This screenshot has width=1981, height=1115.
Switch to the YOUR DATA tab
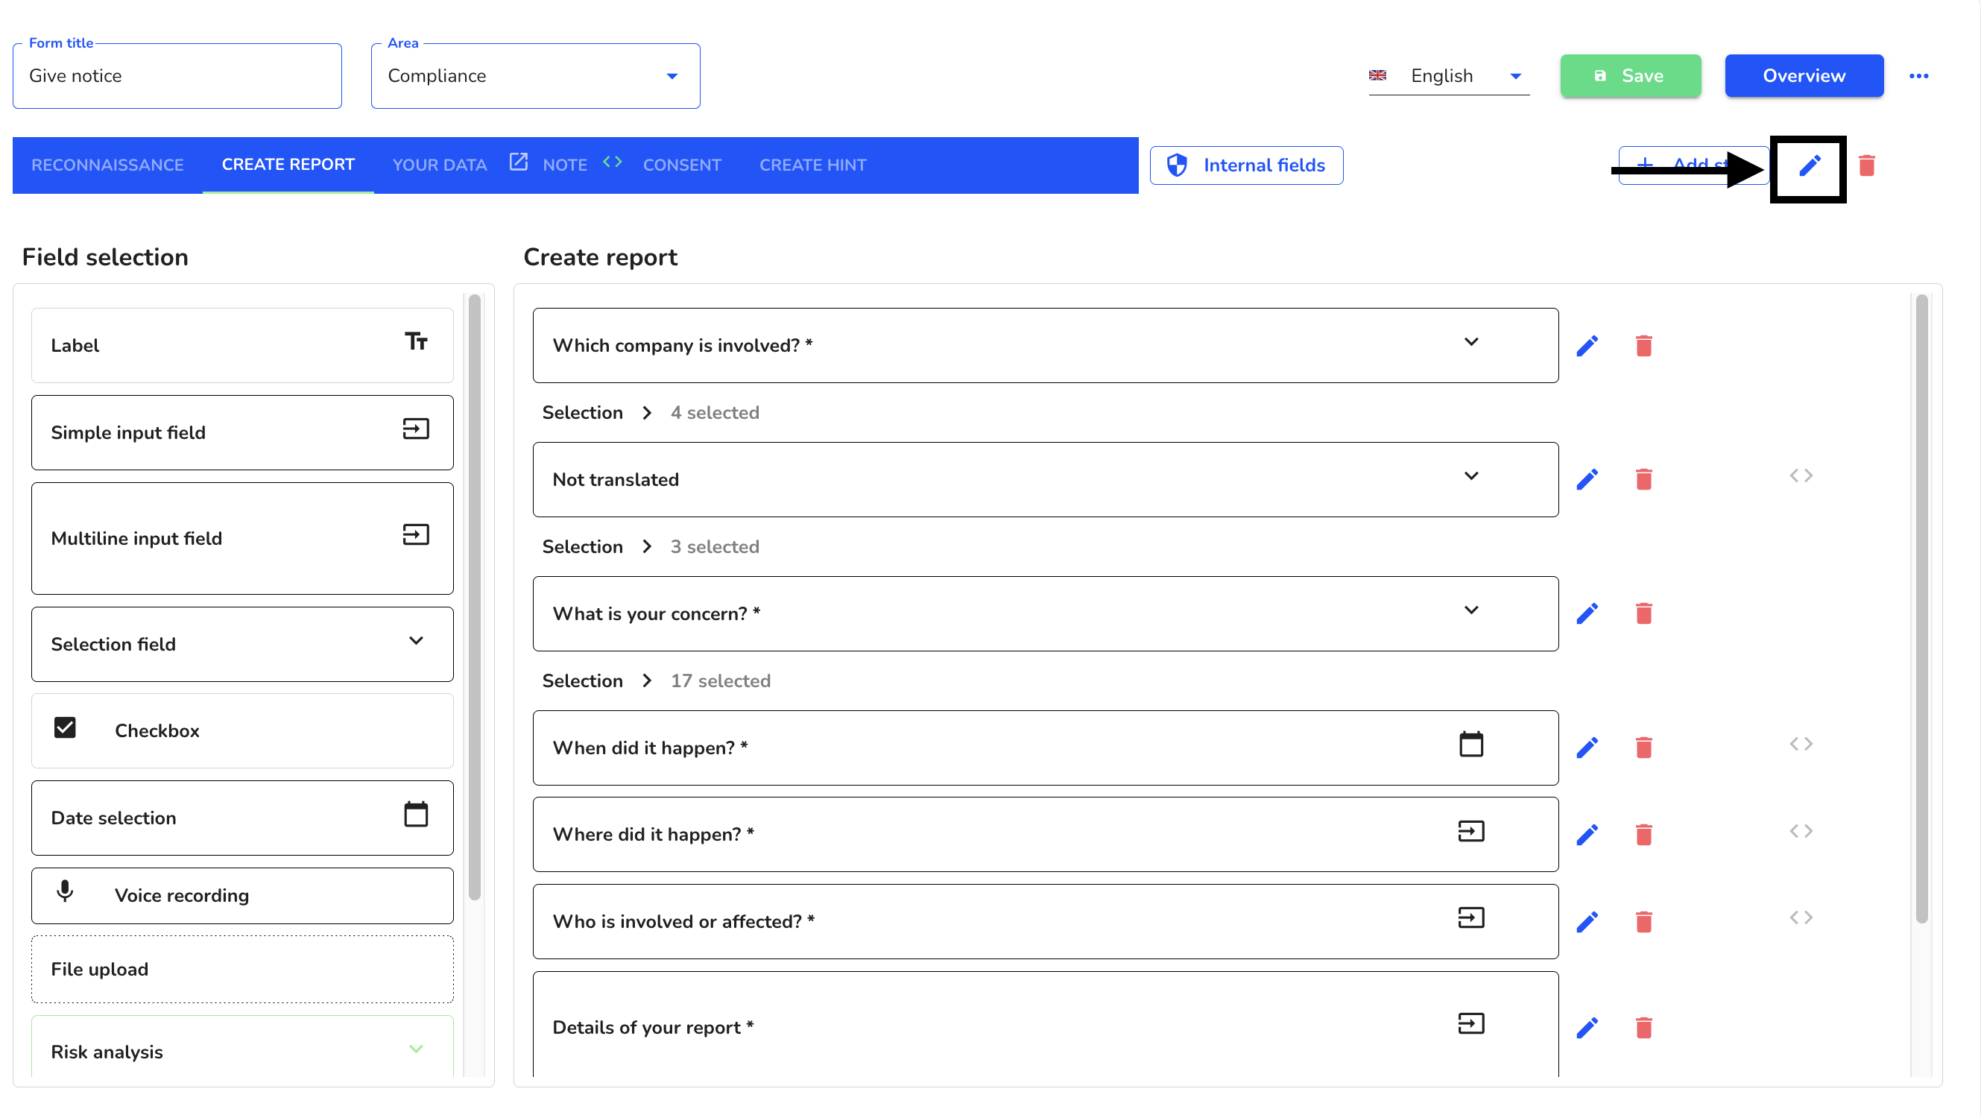coord(438,165)
